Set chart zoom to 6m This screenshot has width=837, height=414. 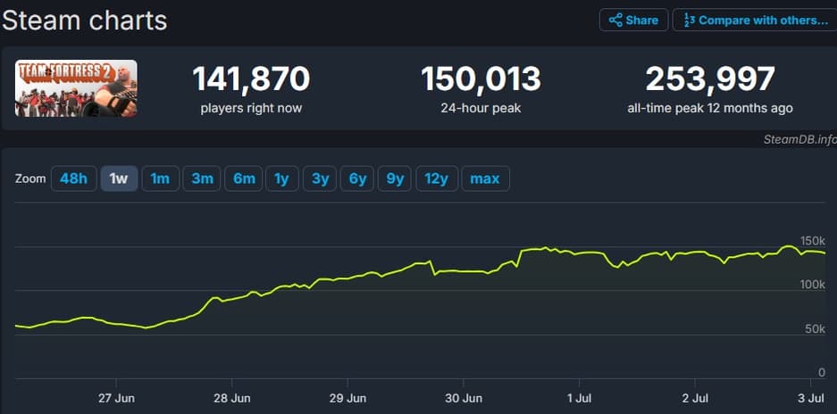click(x=244, y=178)
